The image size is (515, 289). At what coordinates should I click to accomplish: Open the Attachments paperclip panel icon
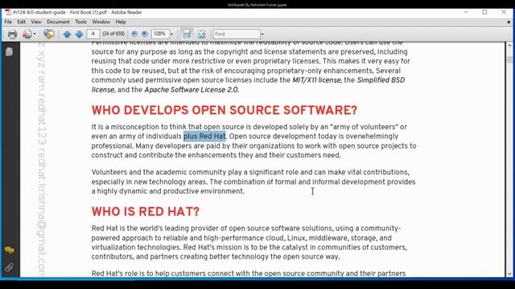pyautogui.click(x=9, y=267)
